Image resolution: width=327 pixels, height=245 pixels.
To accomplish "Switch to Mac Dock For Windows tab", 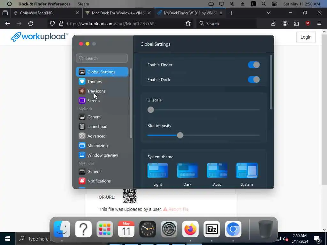I will [x=118, y=13].
